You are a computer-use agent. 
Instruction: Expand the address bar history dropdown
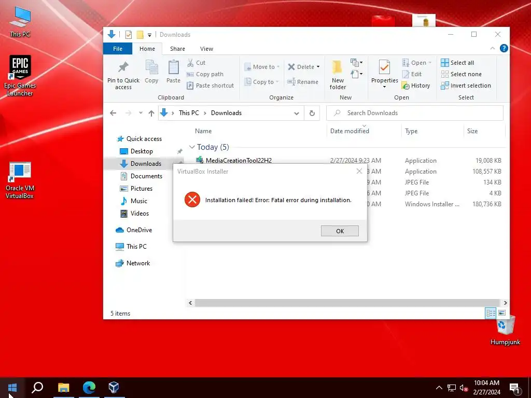(x=296, y=113)
